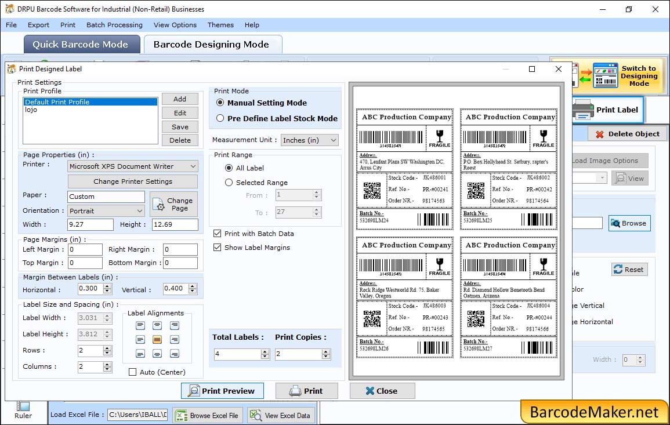Select Manual Setting Mode radio button
This screenshot has width=670, height=425.
click(220, 103)
